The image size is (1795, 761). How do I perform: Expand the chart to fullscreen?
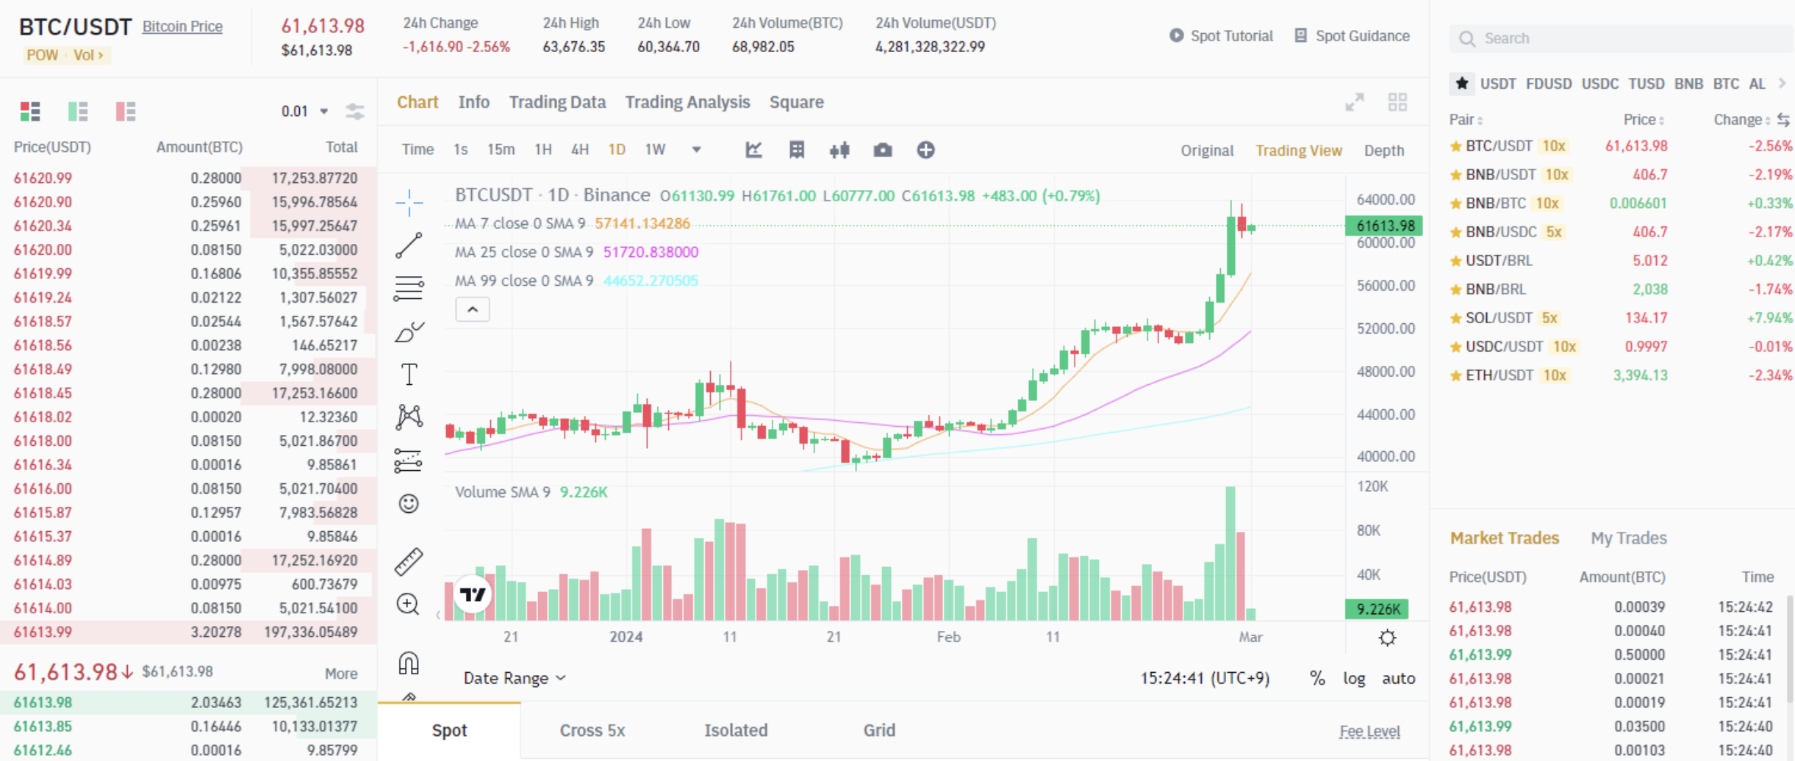point(1355,103)
